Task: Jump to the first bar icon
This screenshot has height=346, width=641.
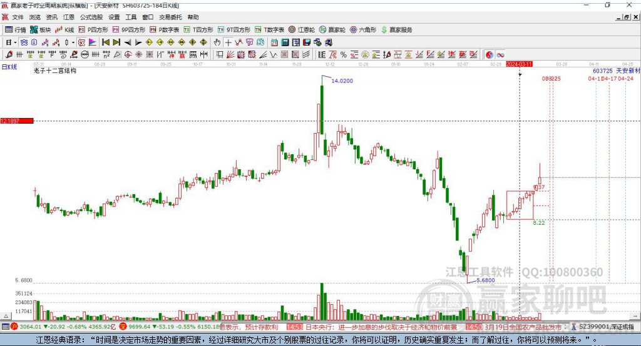Action: (105, 42)
